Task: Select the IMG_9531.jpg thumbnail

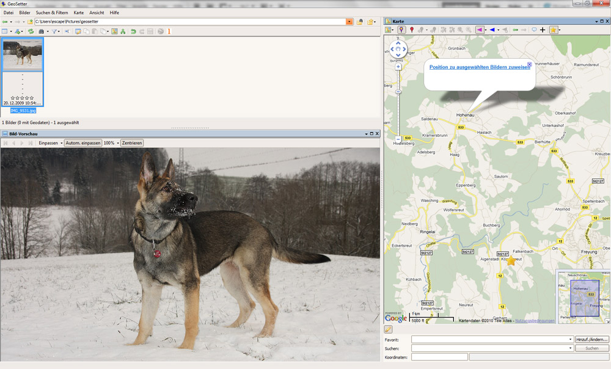Action: click(x=23, y=72)
